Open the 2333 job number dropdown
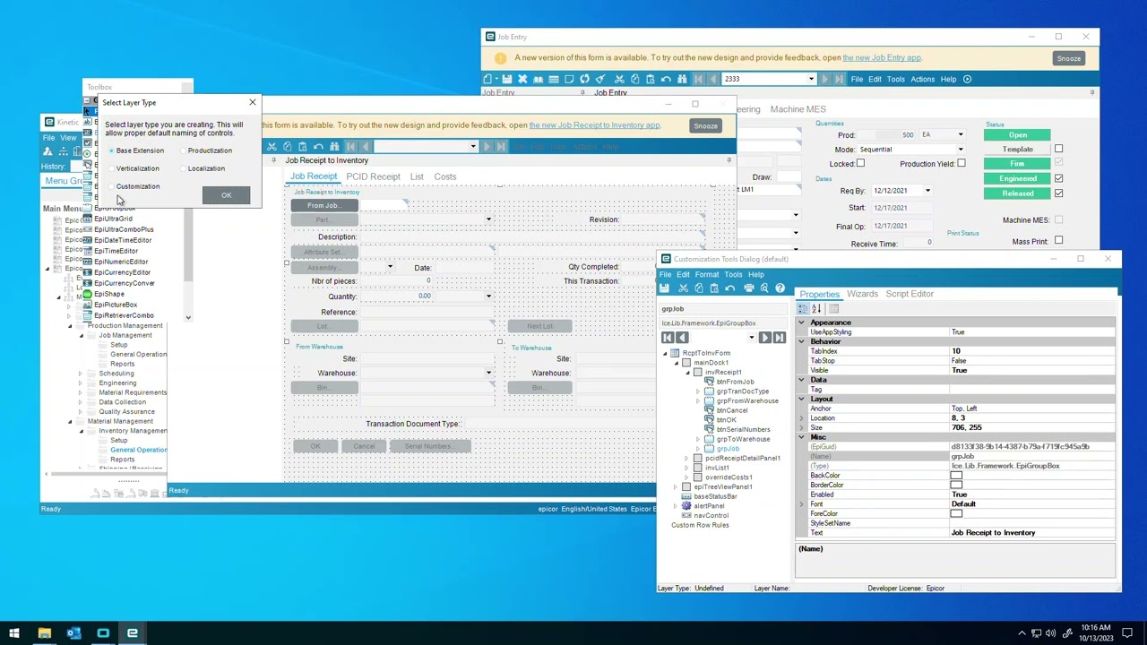 click(x=811, y=79)
